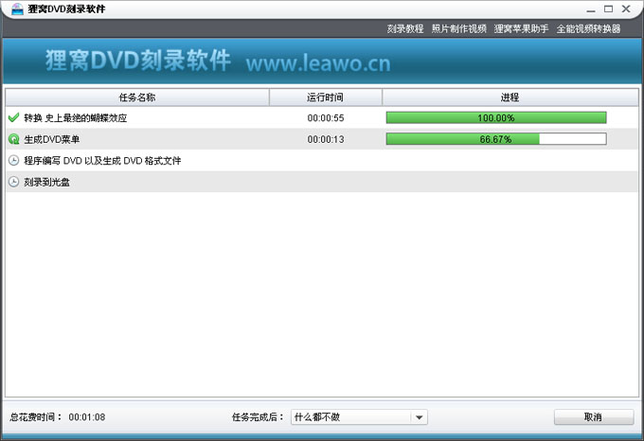Click the clock icon beside 程序编写 DVD task
The image size is (644, 441).
(13, 160)
